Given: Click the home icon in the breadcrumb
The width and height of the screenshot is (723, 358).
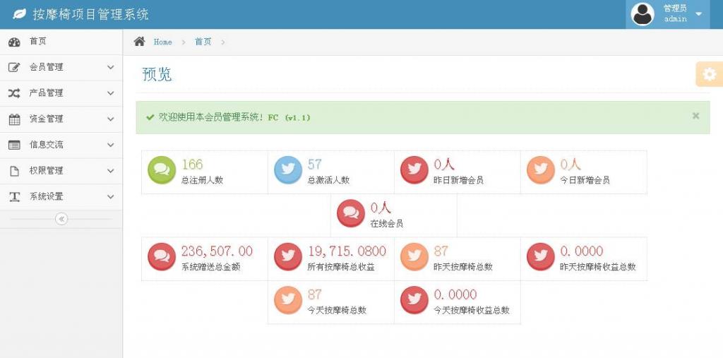Looking at the screenshot, I should 140,42.
